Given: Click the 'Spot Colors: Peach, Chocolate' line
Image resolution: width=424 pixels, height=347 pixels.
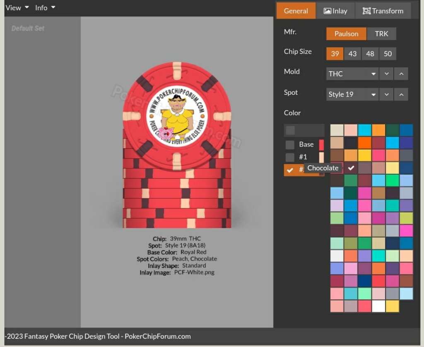Looking at the screenshot, I should point(177,259).
